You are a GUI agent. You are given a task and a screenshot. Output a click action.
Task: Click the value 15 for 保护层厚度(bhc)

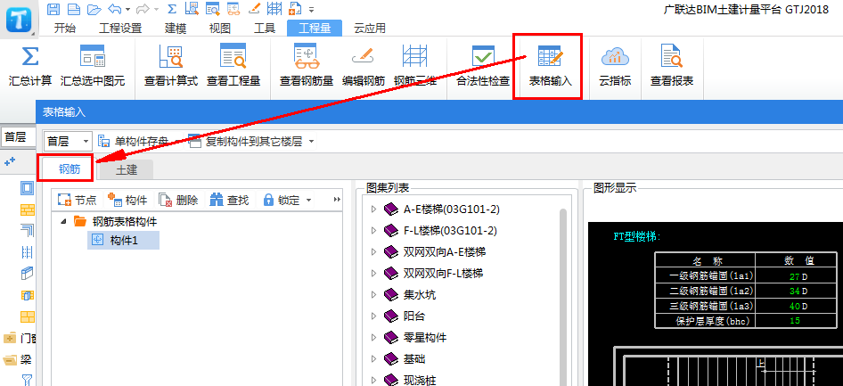[x=795, y=321]
